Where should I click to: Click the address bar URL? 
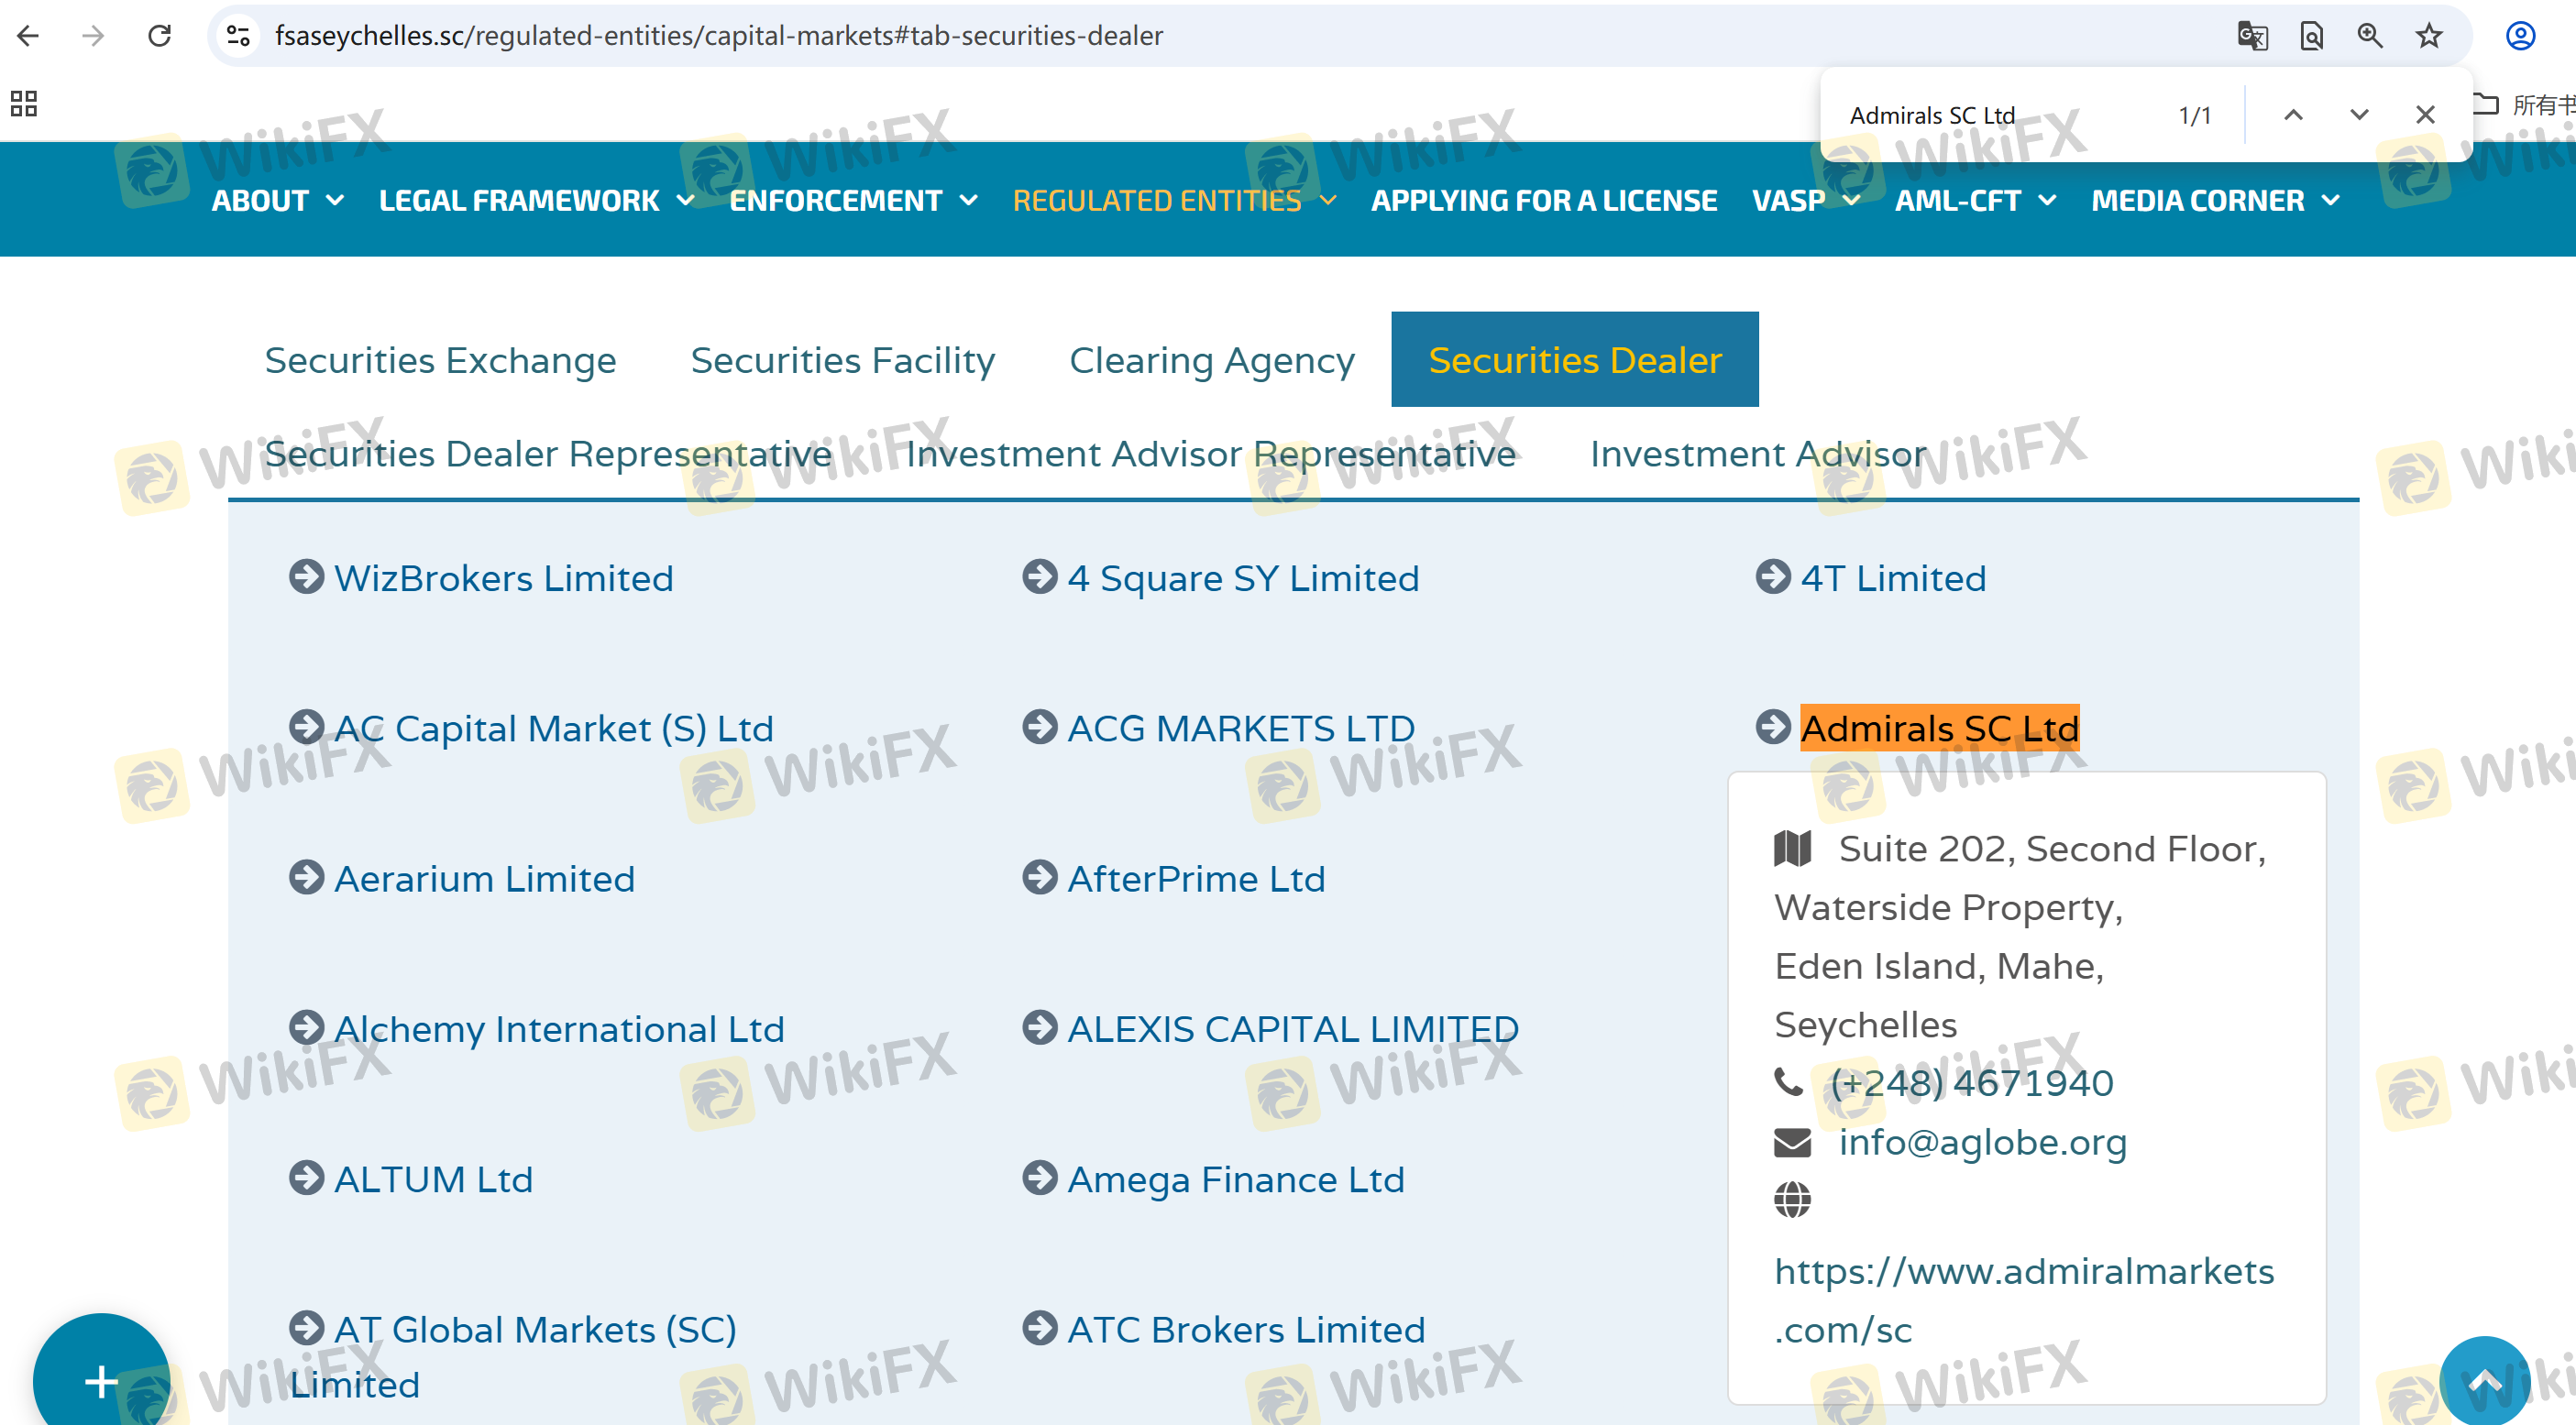point(719,36)
